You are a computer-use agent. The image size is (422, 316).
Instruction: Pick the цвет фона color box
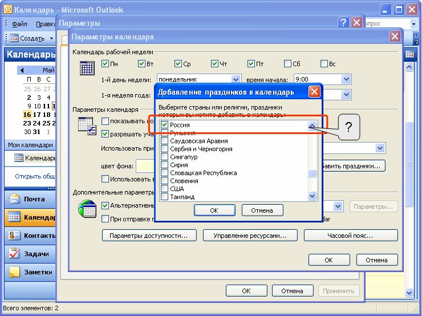click(x=145, y=166)
